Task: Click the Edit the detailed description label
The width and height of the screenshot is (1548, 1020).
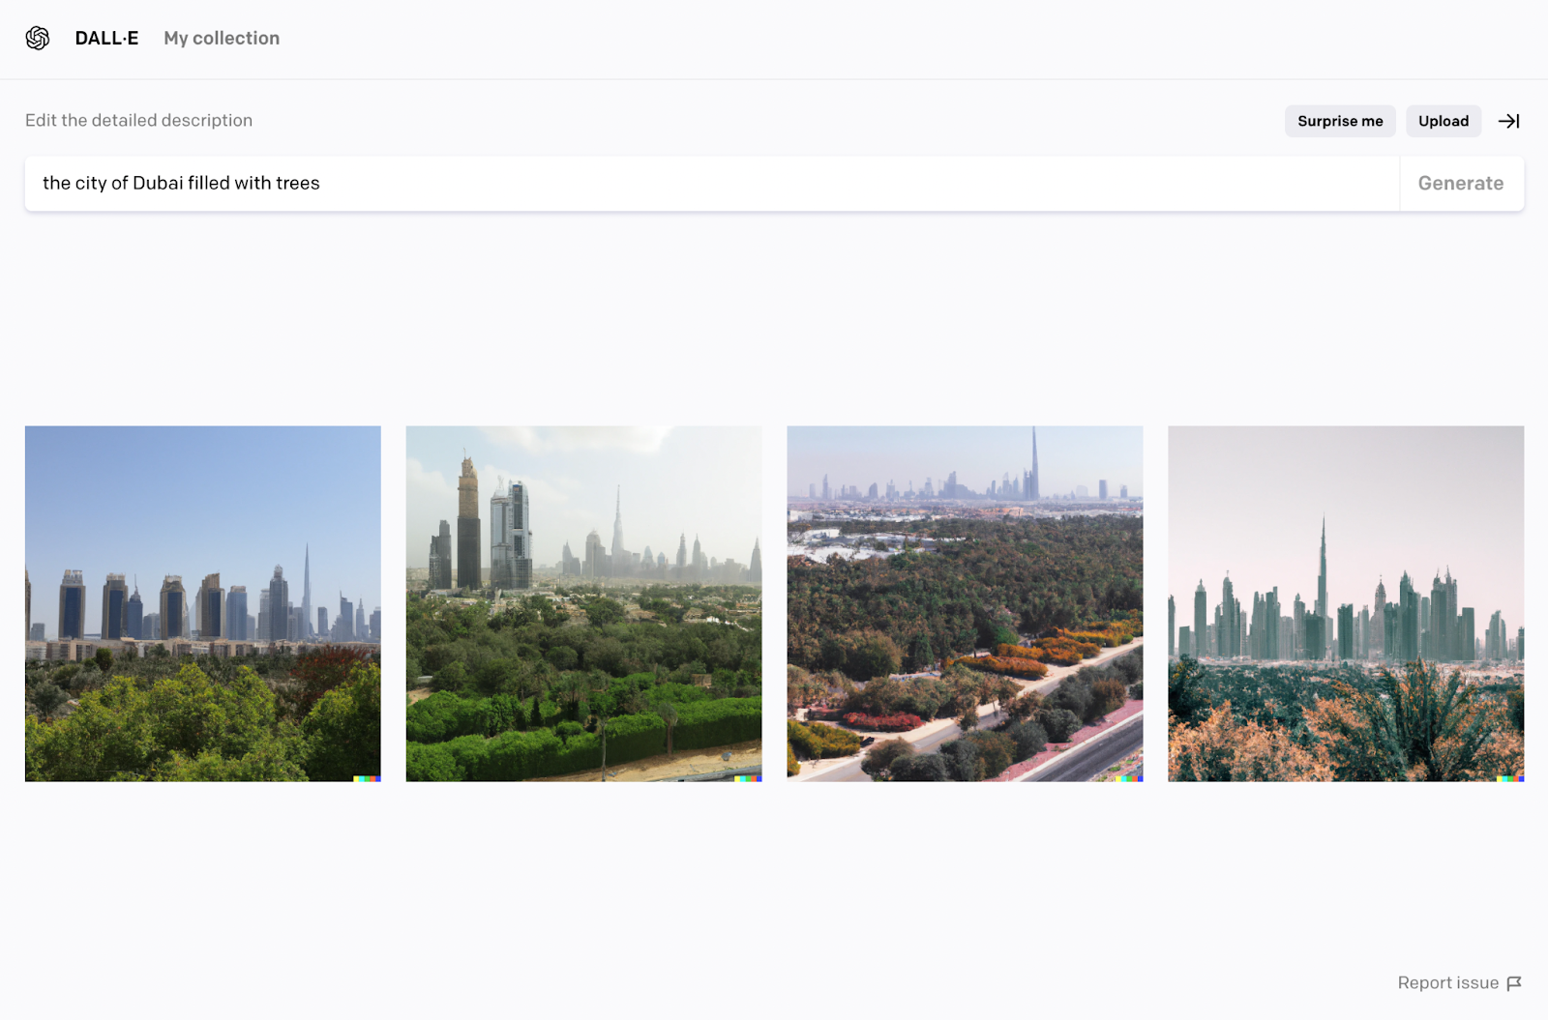Action: pyautogui.click(x=138, y=121)
